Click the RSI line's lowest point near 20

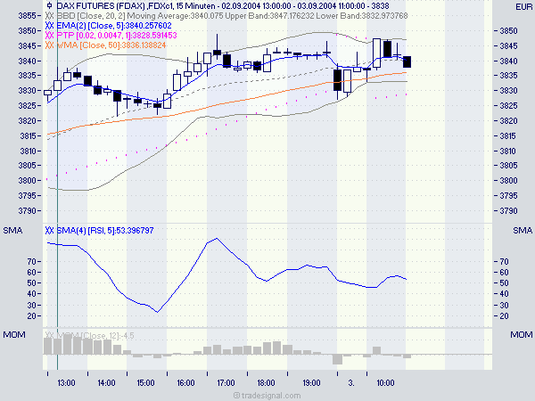pos(157,312)
